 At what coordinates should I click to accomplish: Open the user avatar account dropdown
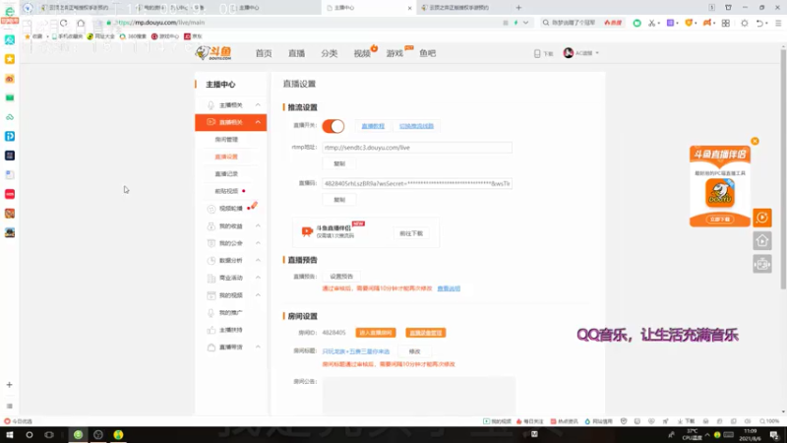pyautogui.click(x=580, y=53)
